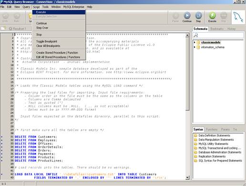This screenshot has height=186, width=246.
Task: Switch to the Functions tab
Action: (x=212, y=129)
